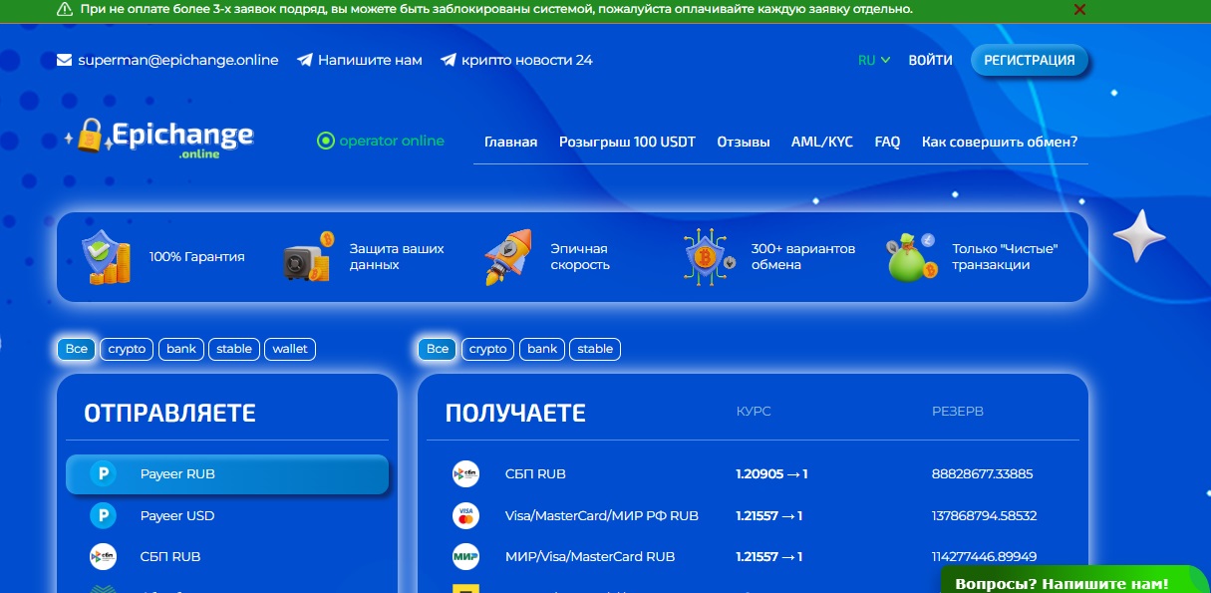Click the ВОЙТИ login link

tap(930, 60)
